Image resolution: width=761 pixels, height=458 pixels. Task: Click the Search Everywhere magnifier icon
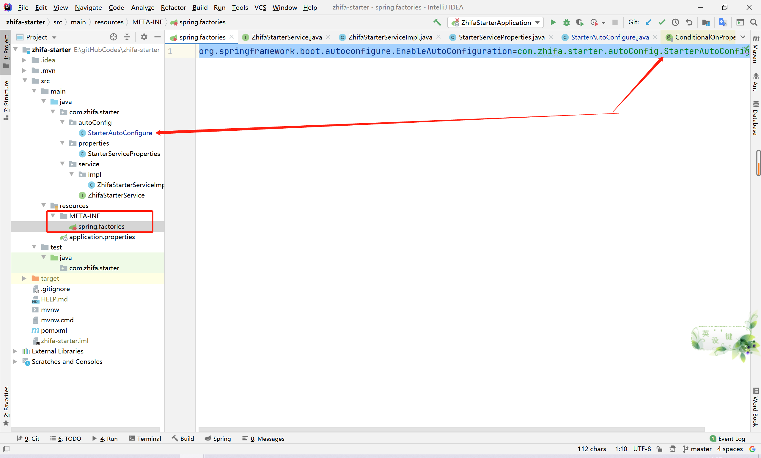point(754,22)
